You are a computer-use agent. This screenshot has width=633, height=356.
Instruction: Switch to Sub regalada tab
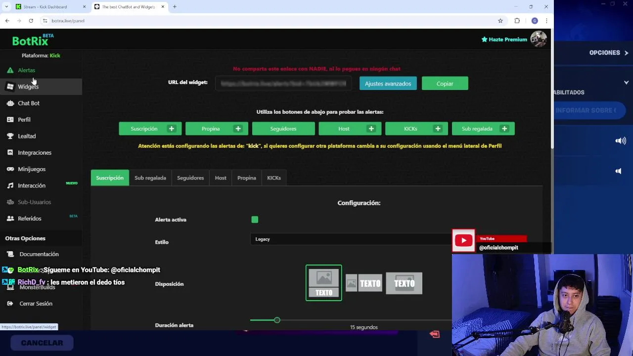pos(150,178)
